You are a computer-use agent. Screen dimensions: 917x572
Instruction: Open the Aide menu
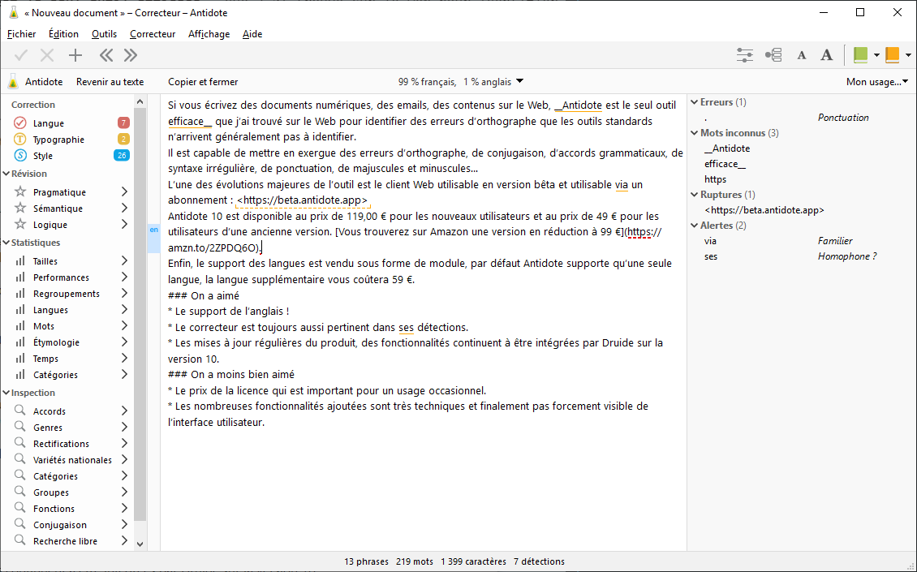252,34
